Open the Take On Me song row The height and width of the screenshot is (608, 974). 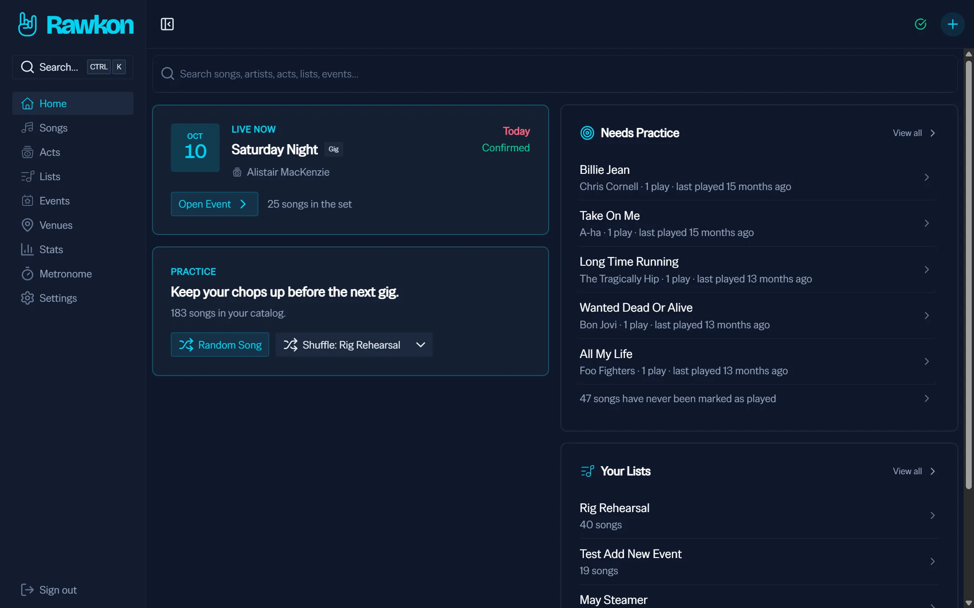click(757, 223)
